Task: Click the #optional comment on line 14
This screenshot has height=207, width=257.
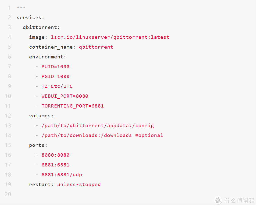Action: tap(149, 135)
